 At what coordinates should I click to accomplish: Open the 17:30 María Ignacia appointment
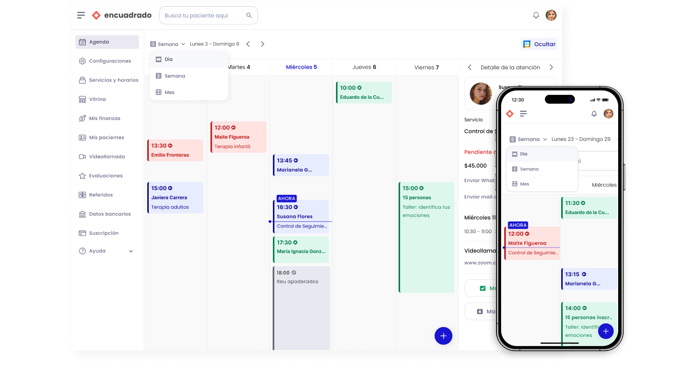point(301,250)
